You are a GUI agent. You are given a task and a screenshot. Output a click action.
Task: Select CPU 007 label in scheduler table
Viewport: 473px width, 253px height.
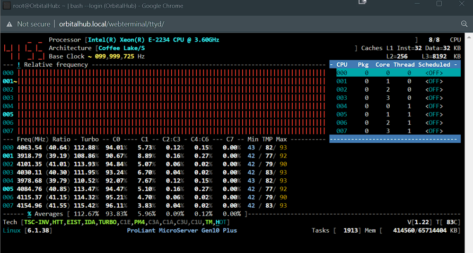pyautogui.click(x=342, y=131)
